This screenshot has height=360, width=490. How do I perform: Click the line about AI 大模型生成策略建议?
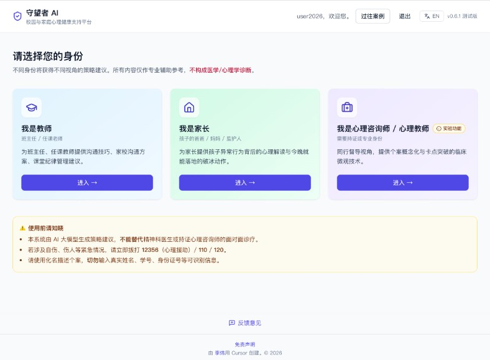(x=144, y=239)
